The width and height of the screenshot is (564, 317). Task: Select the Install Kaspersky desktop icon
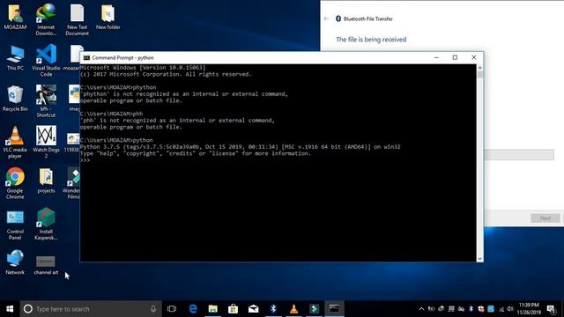point(46,225)
